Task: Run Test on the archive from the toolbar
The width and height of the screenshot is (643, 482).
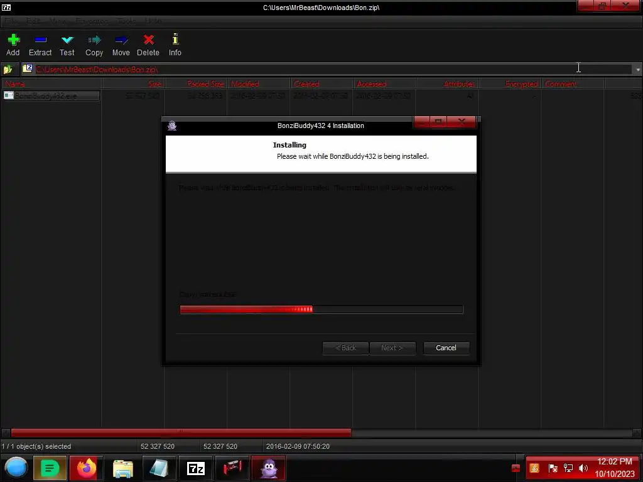Action: pyautogui.click(x=67, y=45)
